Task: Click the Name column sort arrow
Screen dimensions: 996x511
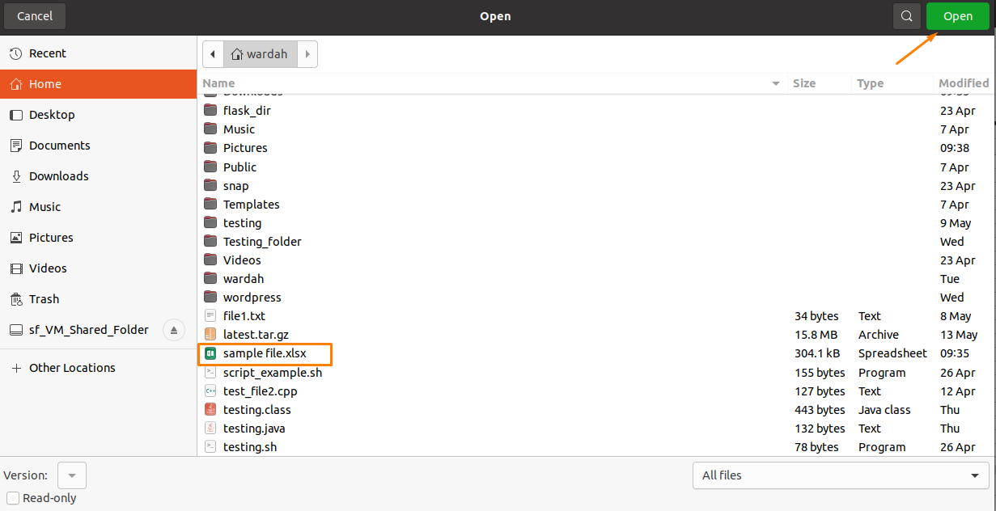Action: [x=776, y=83]
